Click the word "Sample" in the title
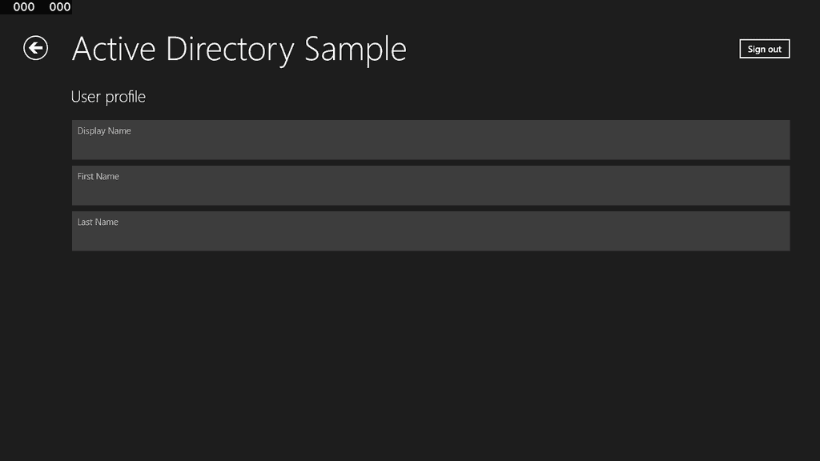 355,50
